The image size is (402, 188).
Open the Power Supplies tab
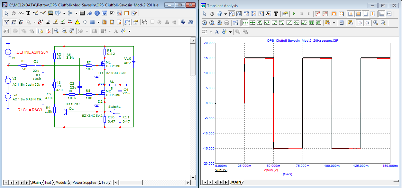tap(84, 183)
